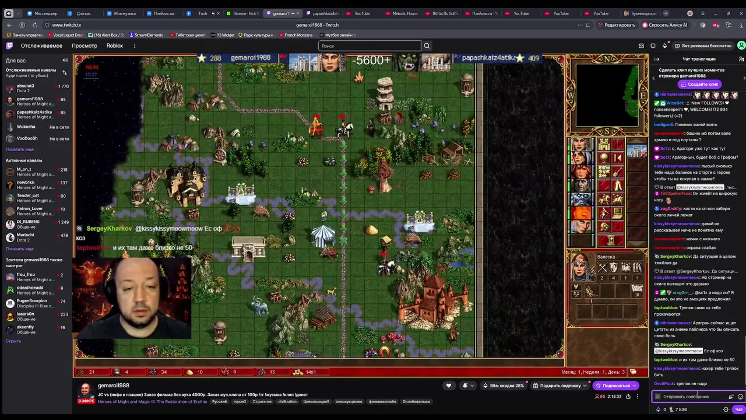Click the browser reload icon

pyautogui.click(x=35, y=25)
